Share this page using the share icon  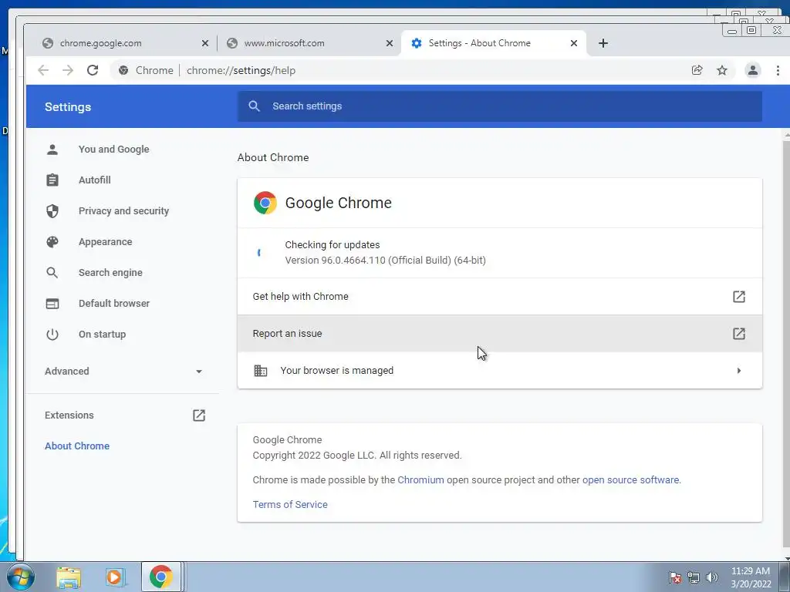coord(697,70)
